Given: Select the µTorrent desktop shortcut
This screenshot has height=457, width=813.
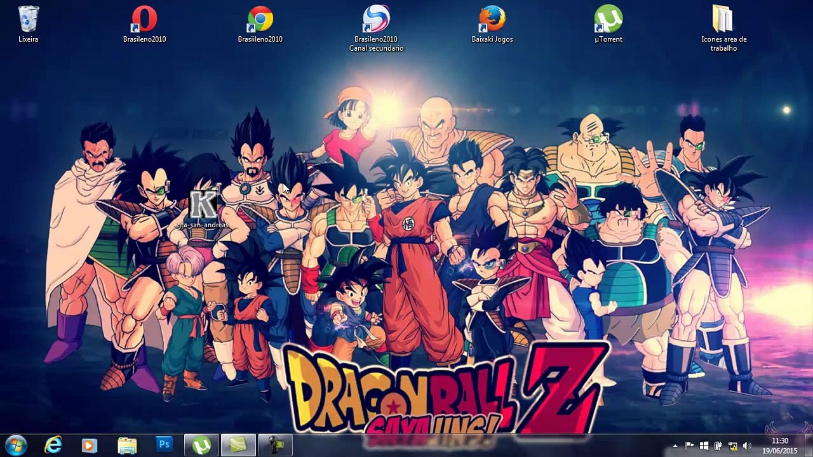Looking at the screenshot, I should tap(608, 25).
